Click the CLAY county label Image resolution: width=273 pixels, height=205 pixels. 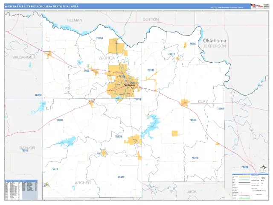tap(203, 102)
